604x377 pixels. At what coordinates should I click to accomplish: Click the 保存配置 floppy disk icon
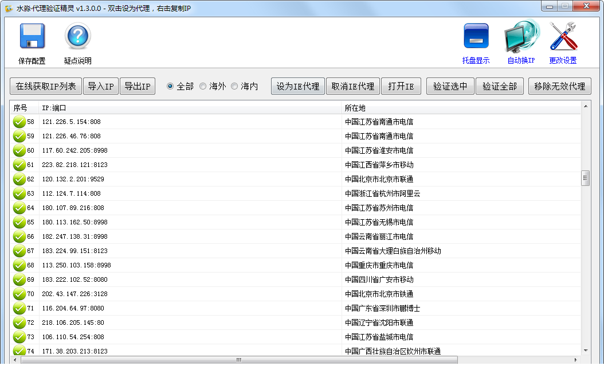pos(32,37)
